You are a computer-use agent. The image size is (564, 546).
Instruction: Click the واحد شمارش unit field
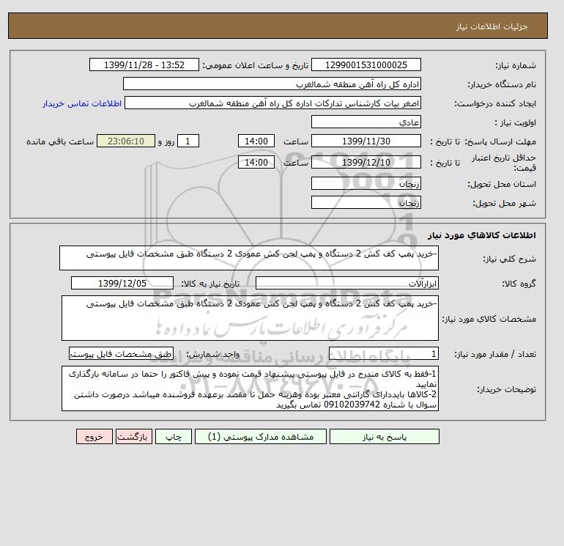click(121, 354)
